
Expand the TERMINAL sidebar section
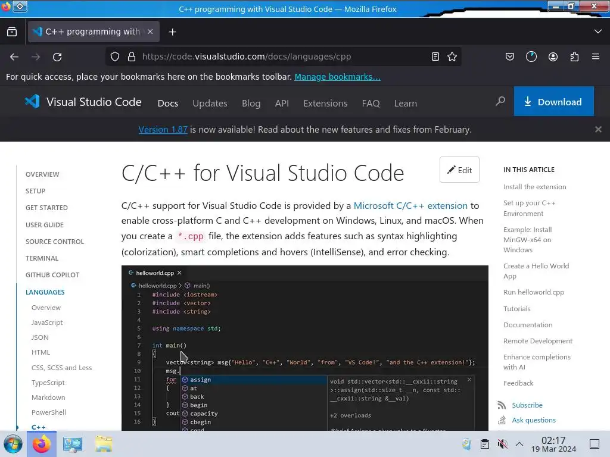42,258
